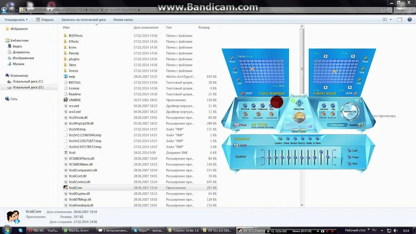
Task: Click the Voice Morpher Reset icon
Action: pos(232,58)
